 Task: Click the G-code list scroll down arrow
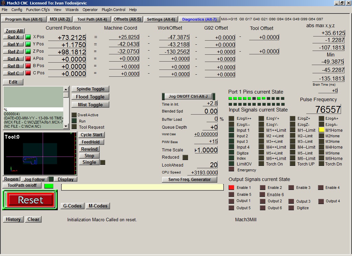point(66,126)
